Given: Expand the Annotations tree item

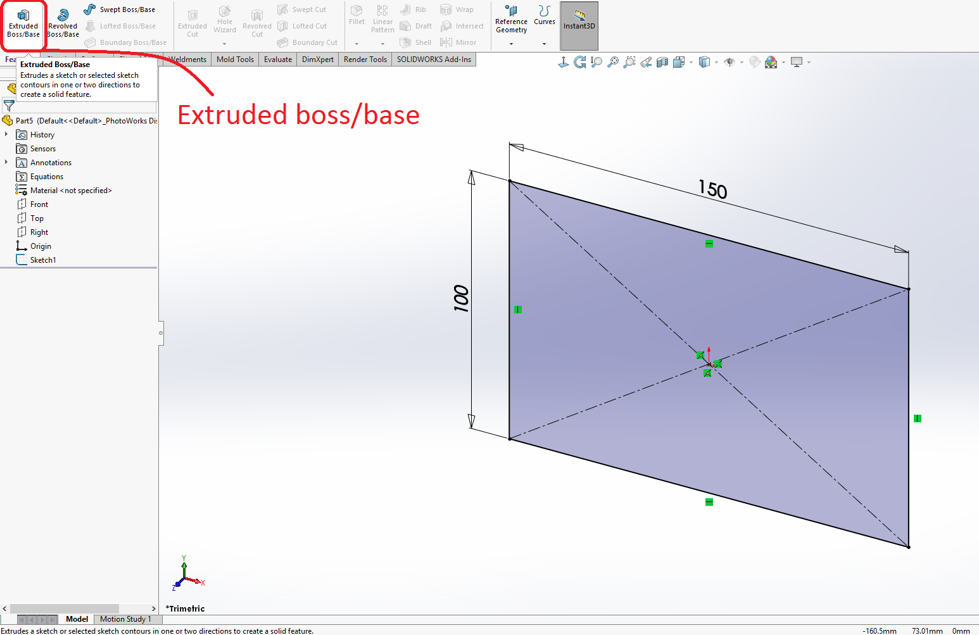Looking at the screenshot, I should coord(6,162).
